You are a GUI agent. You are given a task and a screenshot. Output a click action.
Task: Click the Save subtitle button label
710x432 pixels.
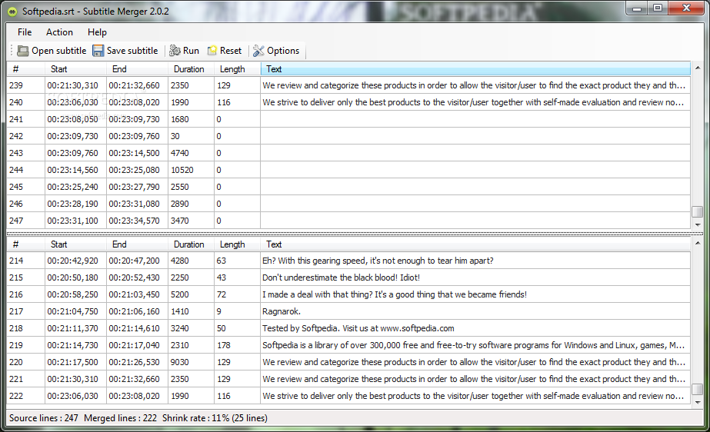pyautogui.click(x=132, y=51)
